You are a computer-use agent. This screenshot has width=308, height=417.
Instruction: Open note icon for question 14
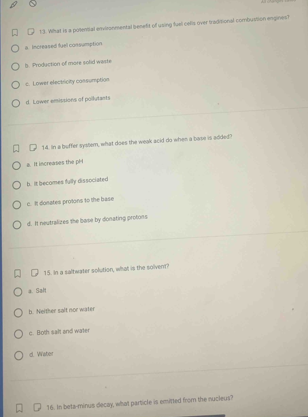[x=33, y=148]
